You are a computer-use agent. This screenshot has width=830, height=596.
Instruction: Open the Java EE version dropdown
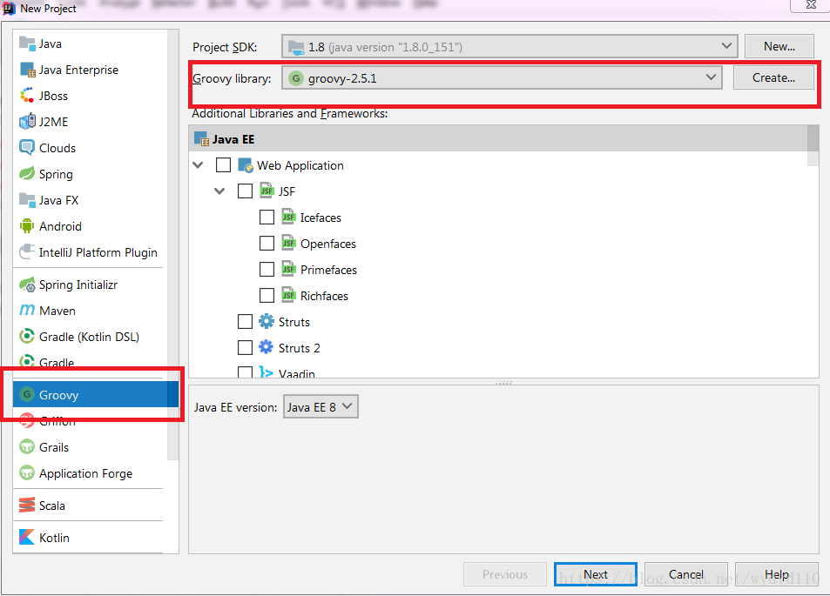point(321,406)
